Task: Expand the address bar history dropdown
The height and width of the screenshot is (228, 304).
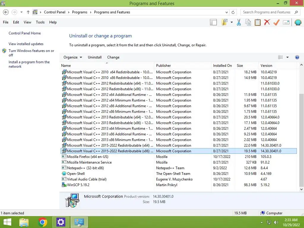Action: (227, 12)
